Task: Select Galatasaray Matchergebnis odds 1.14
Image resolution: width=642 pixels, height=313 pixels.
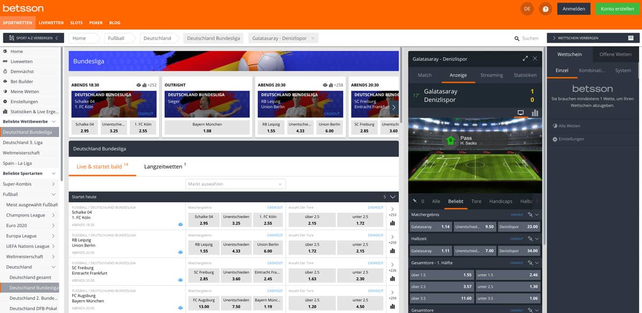Action: click(x=431, y=226)
